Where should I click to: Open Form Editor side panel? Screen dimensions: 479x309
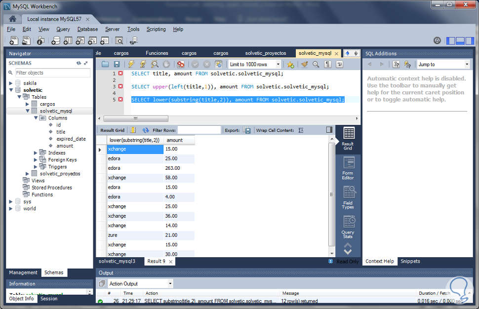(x=348, y=168)
